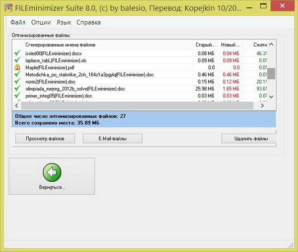Click green checkmark next to laplace_tabL(FILEminimizer).xls

[x=17, y=60]
